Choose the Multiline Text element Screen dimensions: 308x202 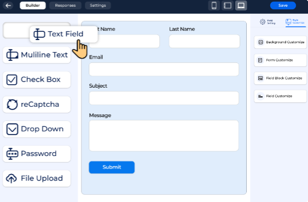pyautogui.click(x=37, y=55)
